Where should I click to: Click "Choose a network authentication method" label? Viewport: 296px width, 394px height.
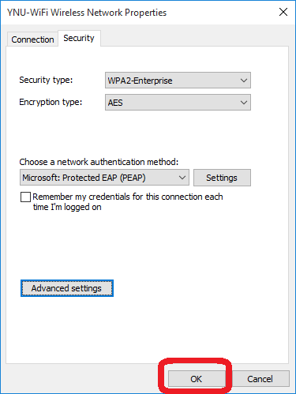[x=99, y=162]
